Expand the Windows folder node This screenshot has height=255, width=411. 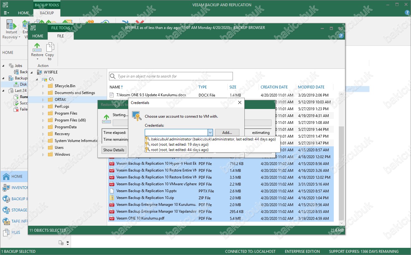coord(43,154)
